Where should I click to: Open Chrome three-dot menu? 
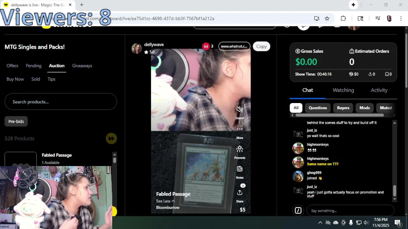401,18
